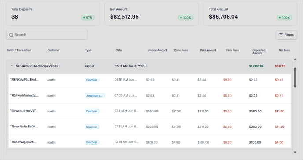Click Aarthi customer in TRiMAWXj7cu26 row
This screenshot has height=160, width=303.
point(52,142)
